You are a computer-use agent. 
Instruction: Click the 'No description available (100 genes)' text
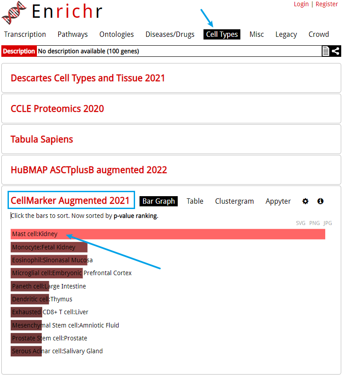pos(88,51)
